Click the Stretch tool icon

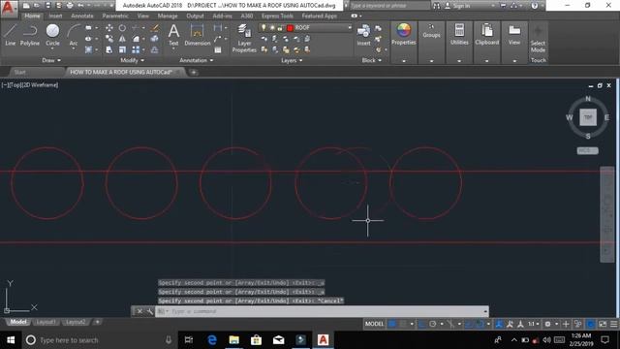[109, 49]
